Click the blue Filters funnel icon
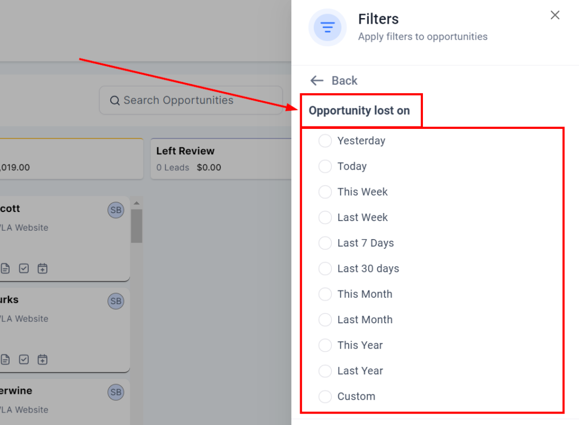Screen dimensions: 579x425 [x=327, y=27]
